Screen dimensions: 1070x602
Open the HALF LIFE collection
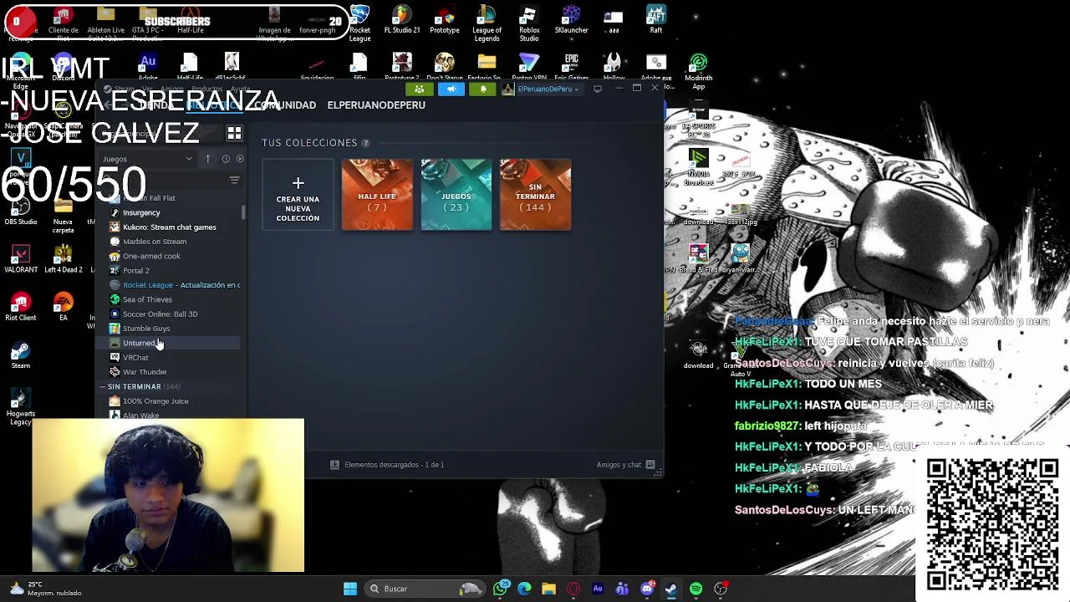pyautogui.click(x=377, y=195)
